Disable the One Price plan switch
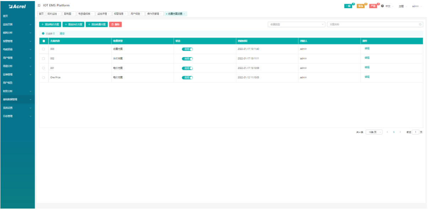Screen dimensions: 428x210 point(187,78)
